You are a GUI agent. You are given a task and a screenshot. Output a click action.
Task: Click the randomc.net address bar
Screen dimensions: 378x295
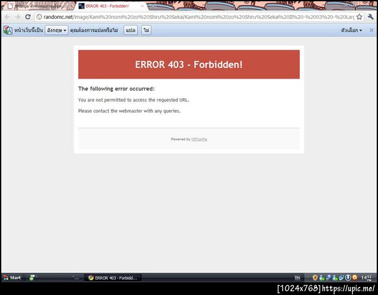(199, 17)
